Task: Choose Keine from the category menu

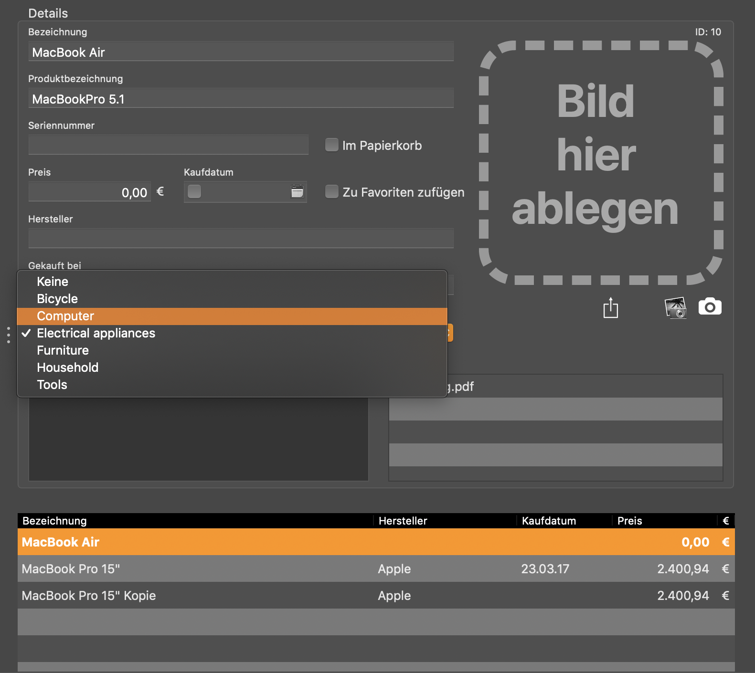Action: click(232, 282)
